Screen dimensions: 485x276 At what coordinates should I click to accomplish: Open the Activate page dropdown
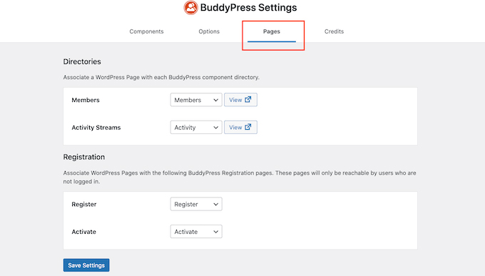coord(196,232)
